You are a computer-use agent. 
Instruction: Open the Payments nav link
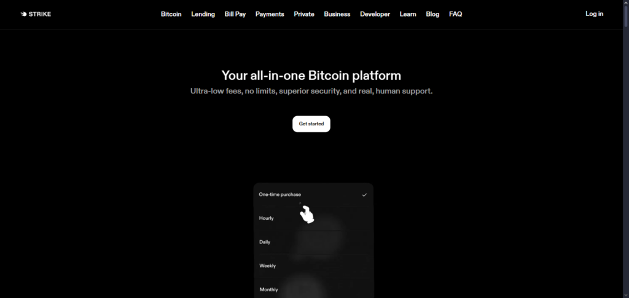tap(270, 14)
